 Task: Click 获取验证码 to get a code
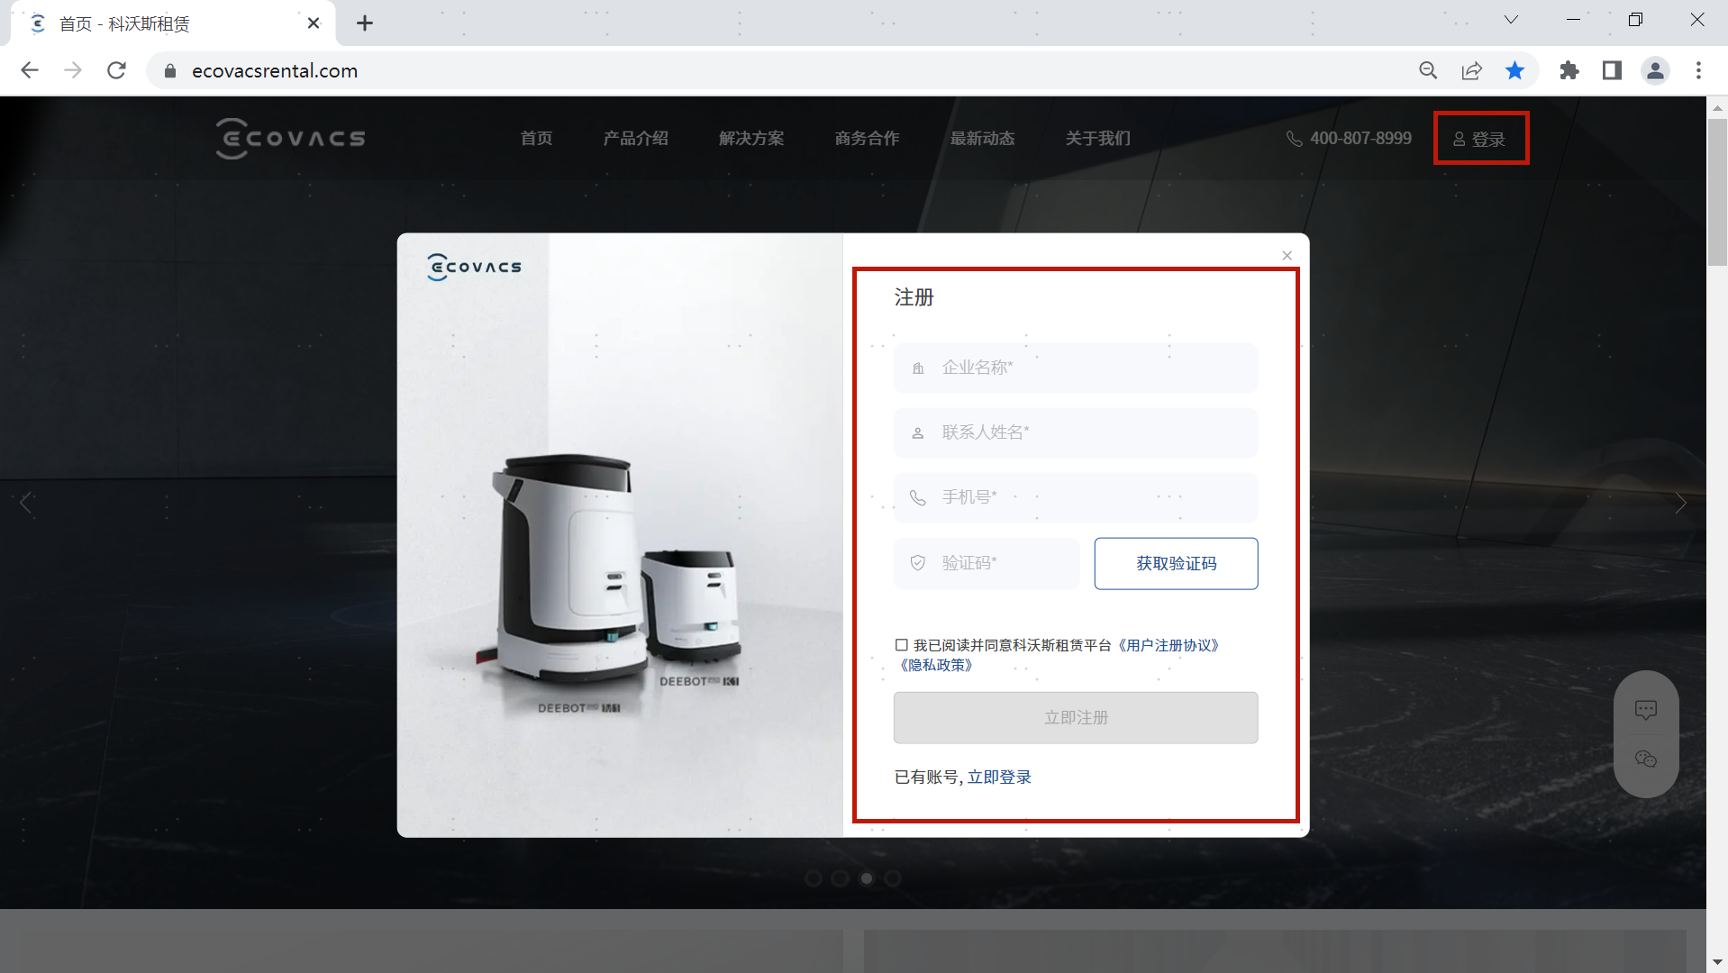point(1176,564)
